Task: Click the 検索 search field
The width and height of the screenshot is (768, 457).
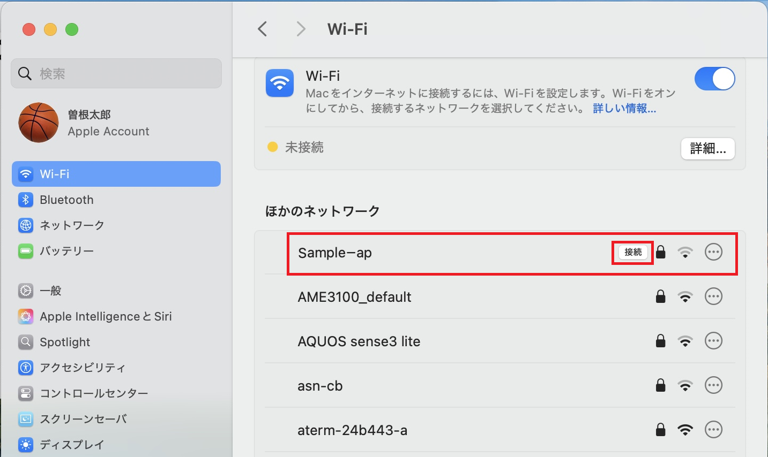Action: 116,73
